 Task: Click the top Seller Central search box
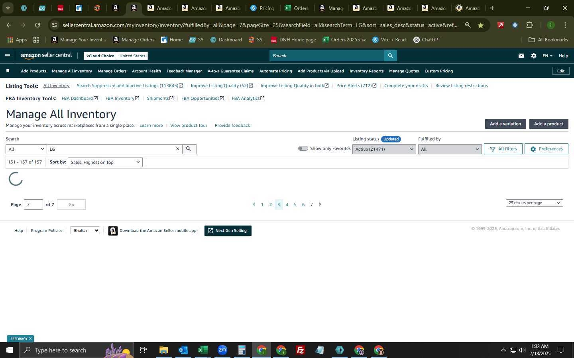coord(327,56)
